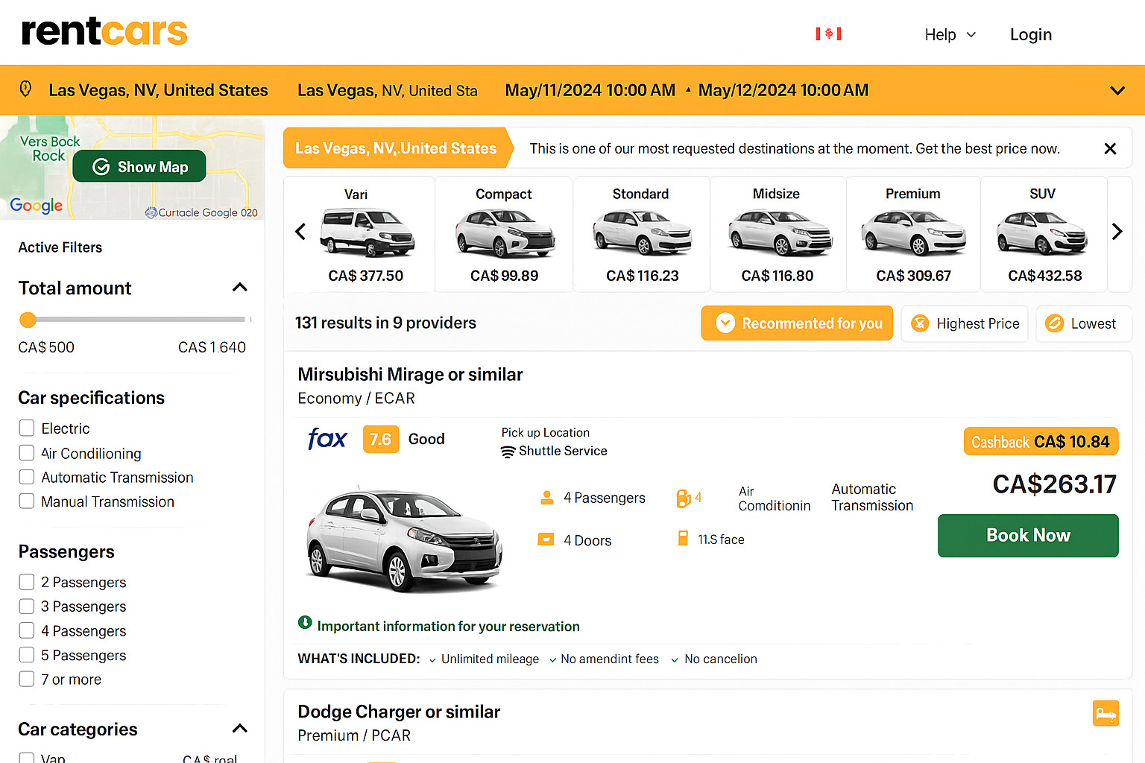Enable the Electric filter checkbox
This screenshot has height=763, width=1145.
[x=27, y=428]
